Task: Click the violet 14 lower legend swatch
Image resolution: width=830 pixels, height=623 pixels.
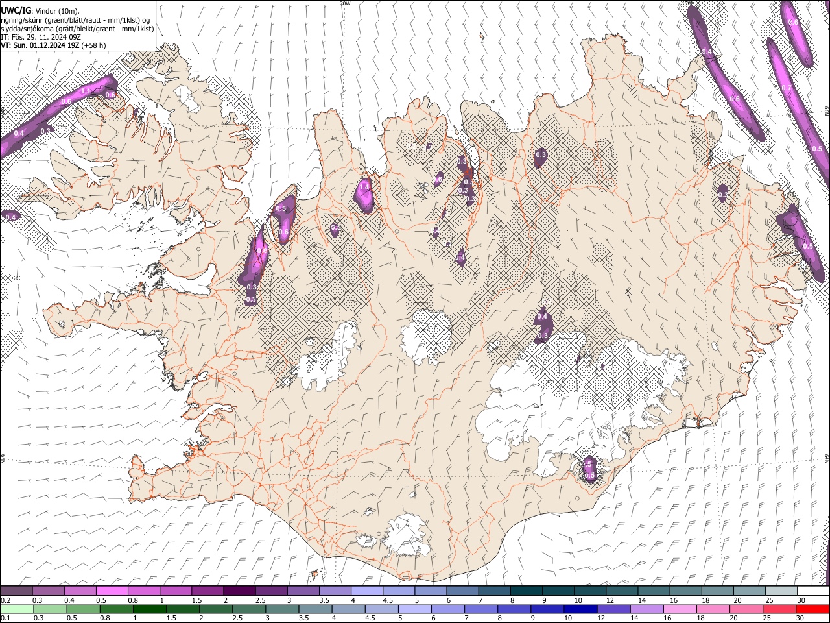Action: [x=647, y=609]
